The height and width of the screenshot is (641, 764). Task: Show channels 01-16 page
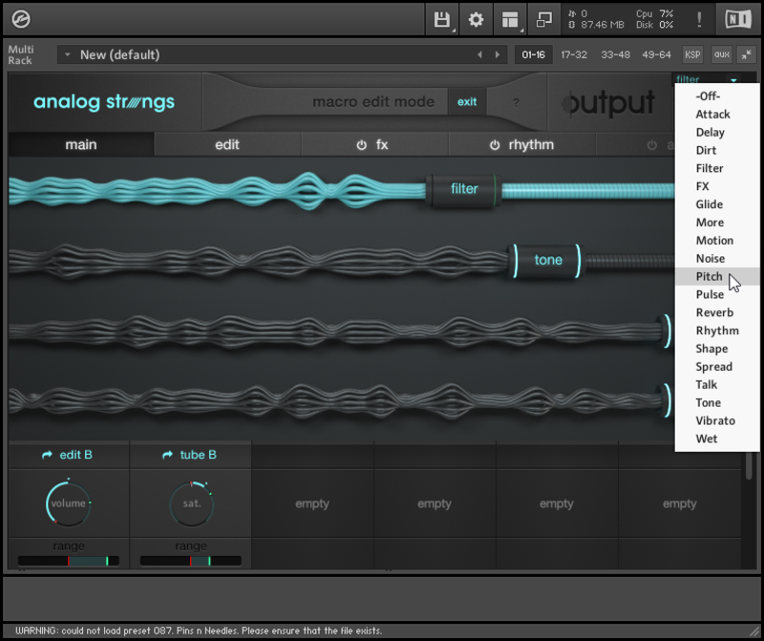(x=534, y=54)
